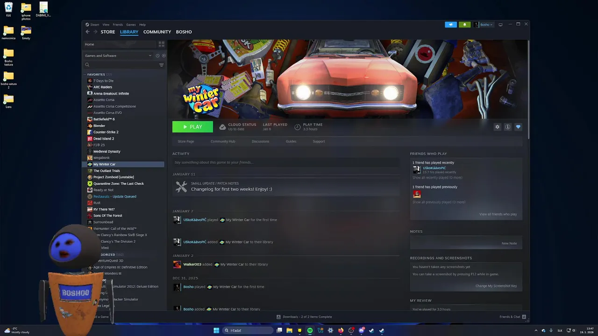Image resolution: width=598 pixels, height=336 pixels.
Task: Open Spotify from the taskbar
Action: point(310,330)
